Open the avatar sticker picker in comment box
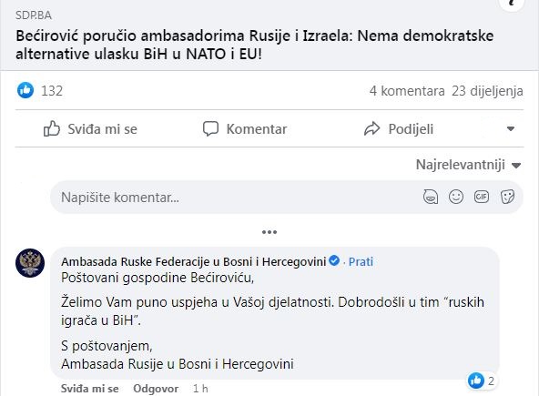This screenshot has height=396, width=539. point(431,197)
